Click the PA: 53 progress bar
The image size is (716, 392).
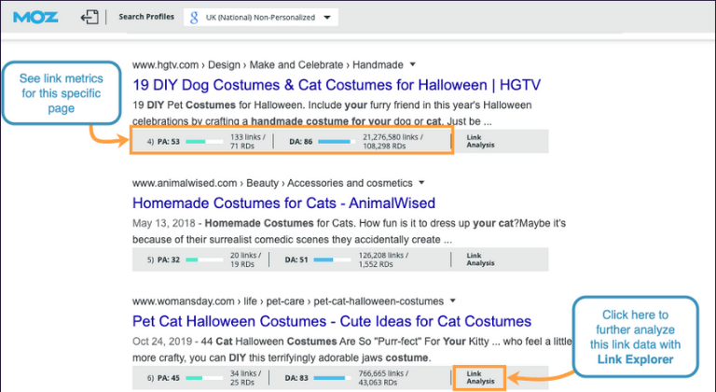click(204, 142)
